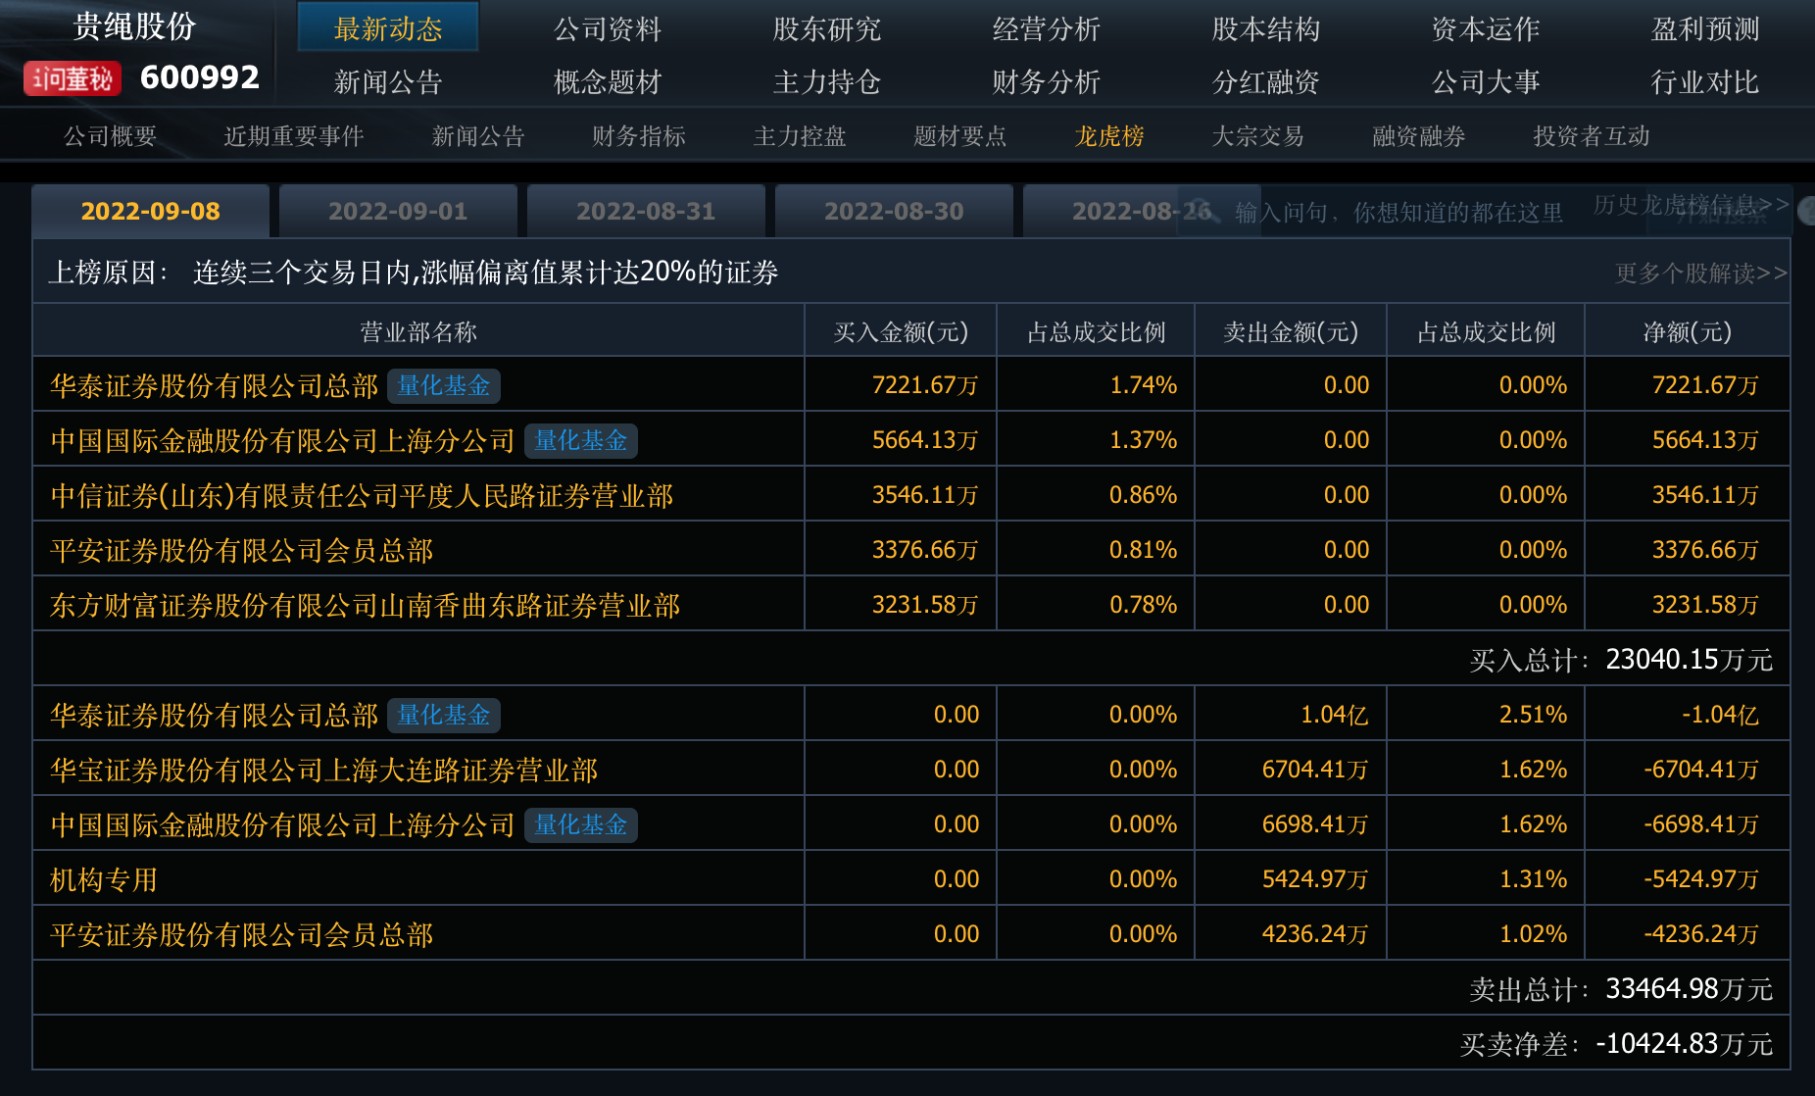This screenshot has height=1096, width=1815.
Task: Go to 股东研究
Action: click(827, 28)
